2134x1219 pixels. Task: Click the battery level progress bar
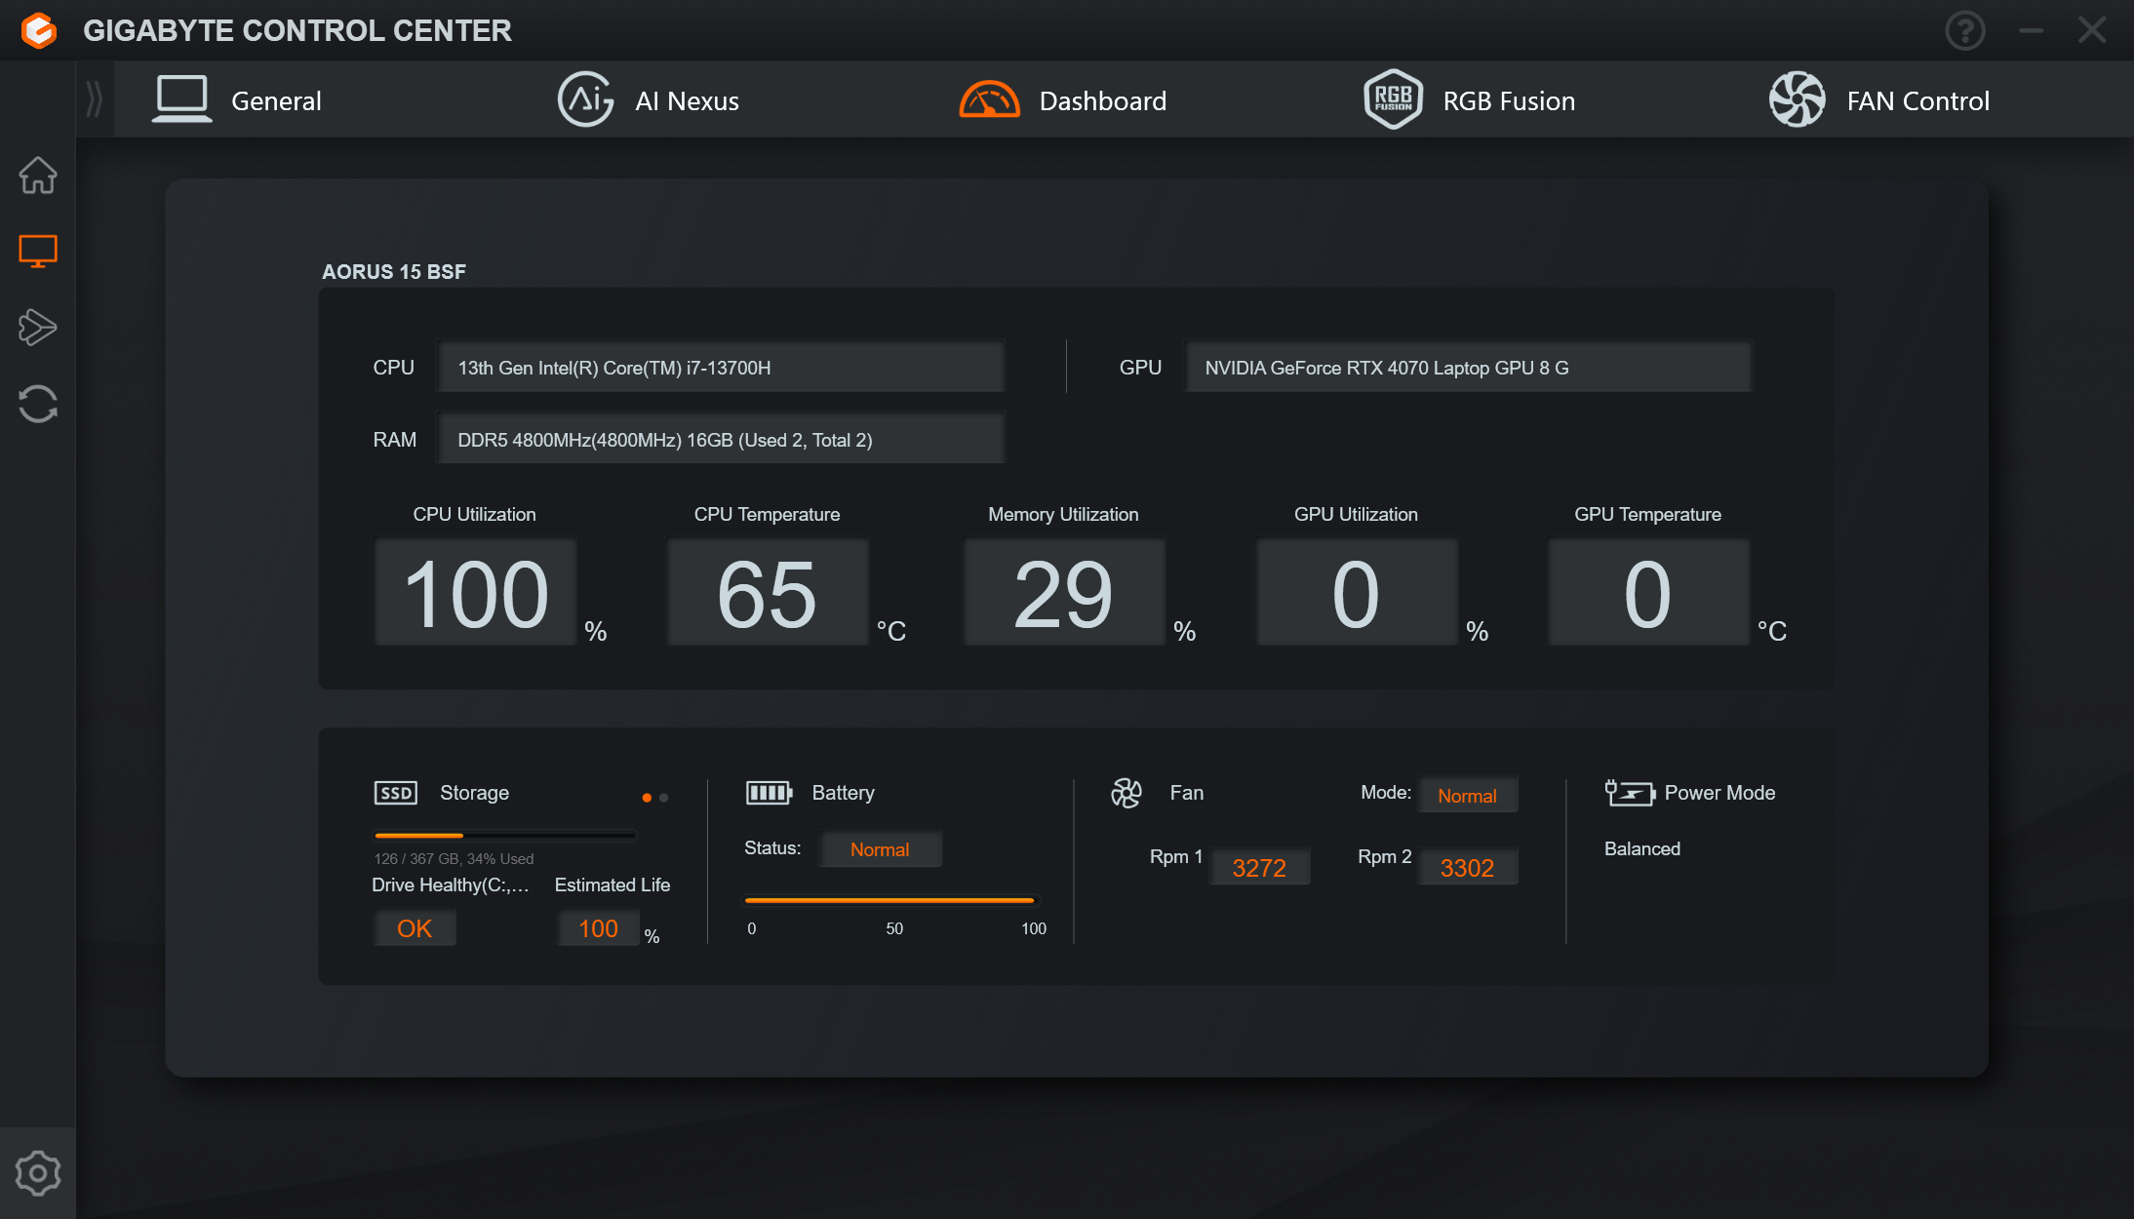[x=889, y=900]
